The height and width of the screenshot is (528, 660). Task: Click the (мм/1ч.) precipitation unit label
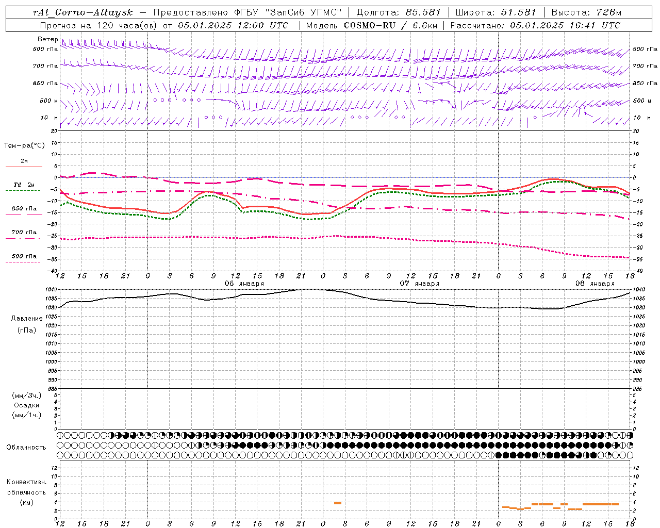pyautogui.click(x=27, y=415)
